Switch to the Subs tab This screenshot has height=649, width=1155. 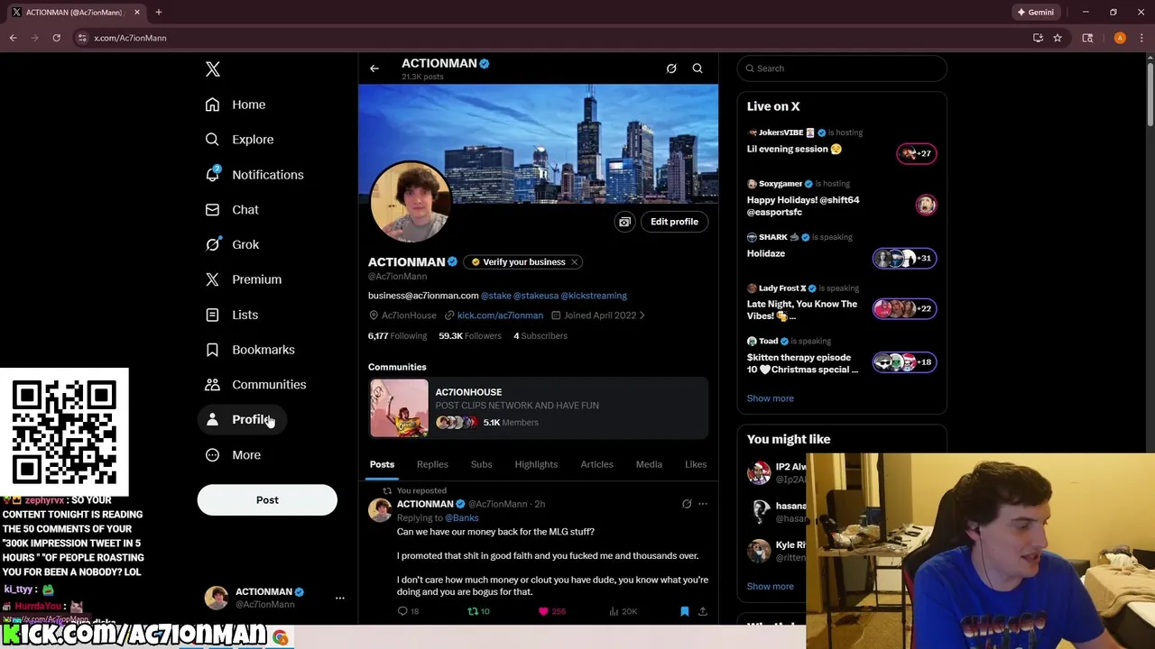pyautogui.click(x=481, y=464)
